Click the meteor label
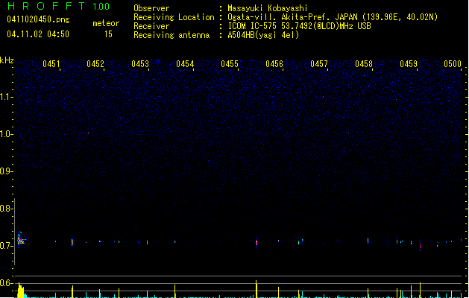The height and width of the screenshot is (298, 469). point(106,23)
